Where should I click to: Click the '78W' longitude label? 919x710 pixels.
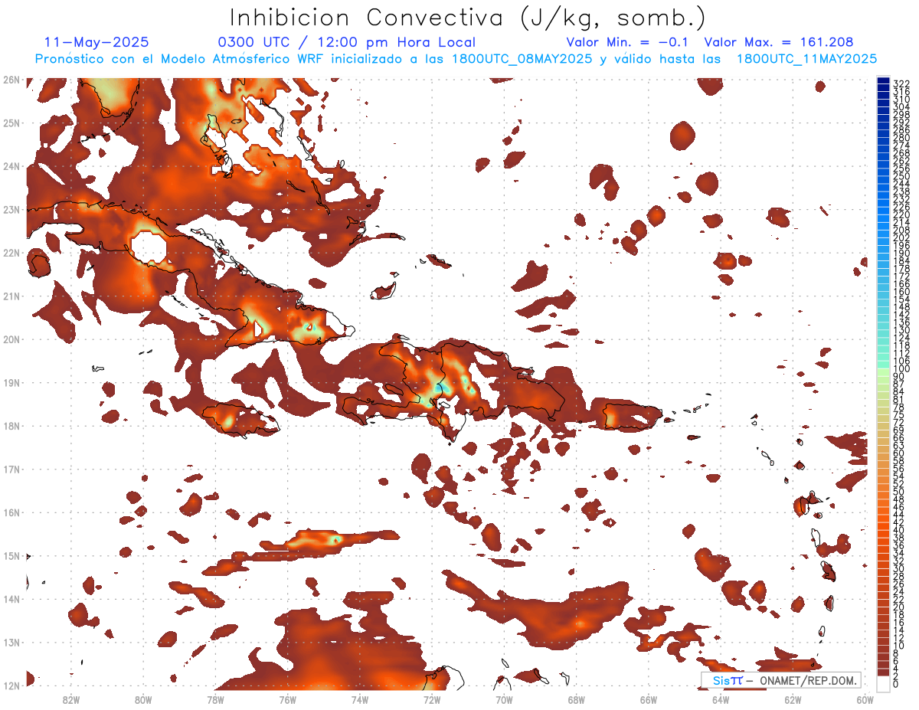(215, 699)
